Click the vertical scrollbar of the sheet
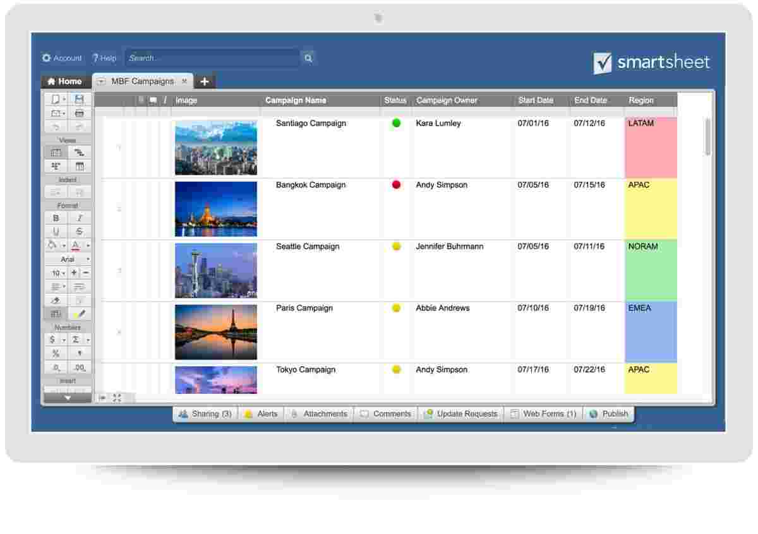This screenshot has height=534, width=758. [707, 136]
